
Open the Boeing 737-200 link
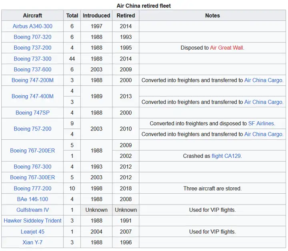[x=32, y=48]
